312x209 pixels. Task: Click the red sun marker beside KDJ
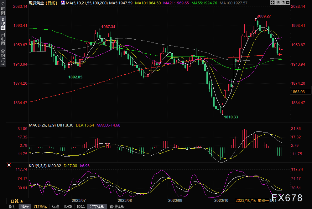(9, 164)
